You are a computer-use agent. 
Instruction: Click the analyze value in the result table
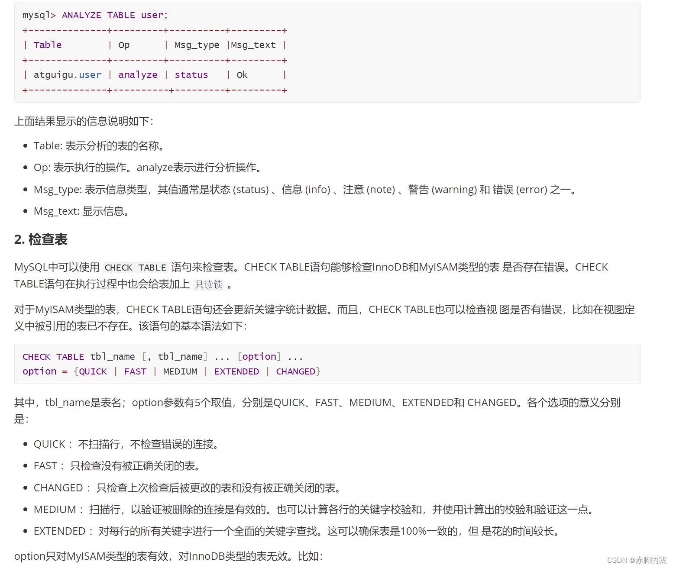click(138, 74)
